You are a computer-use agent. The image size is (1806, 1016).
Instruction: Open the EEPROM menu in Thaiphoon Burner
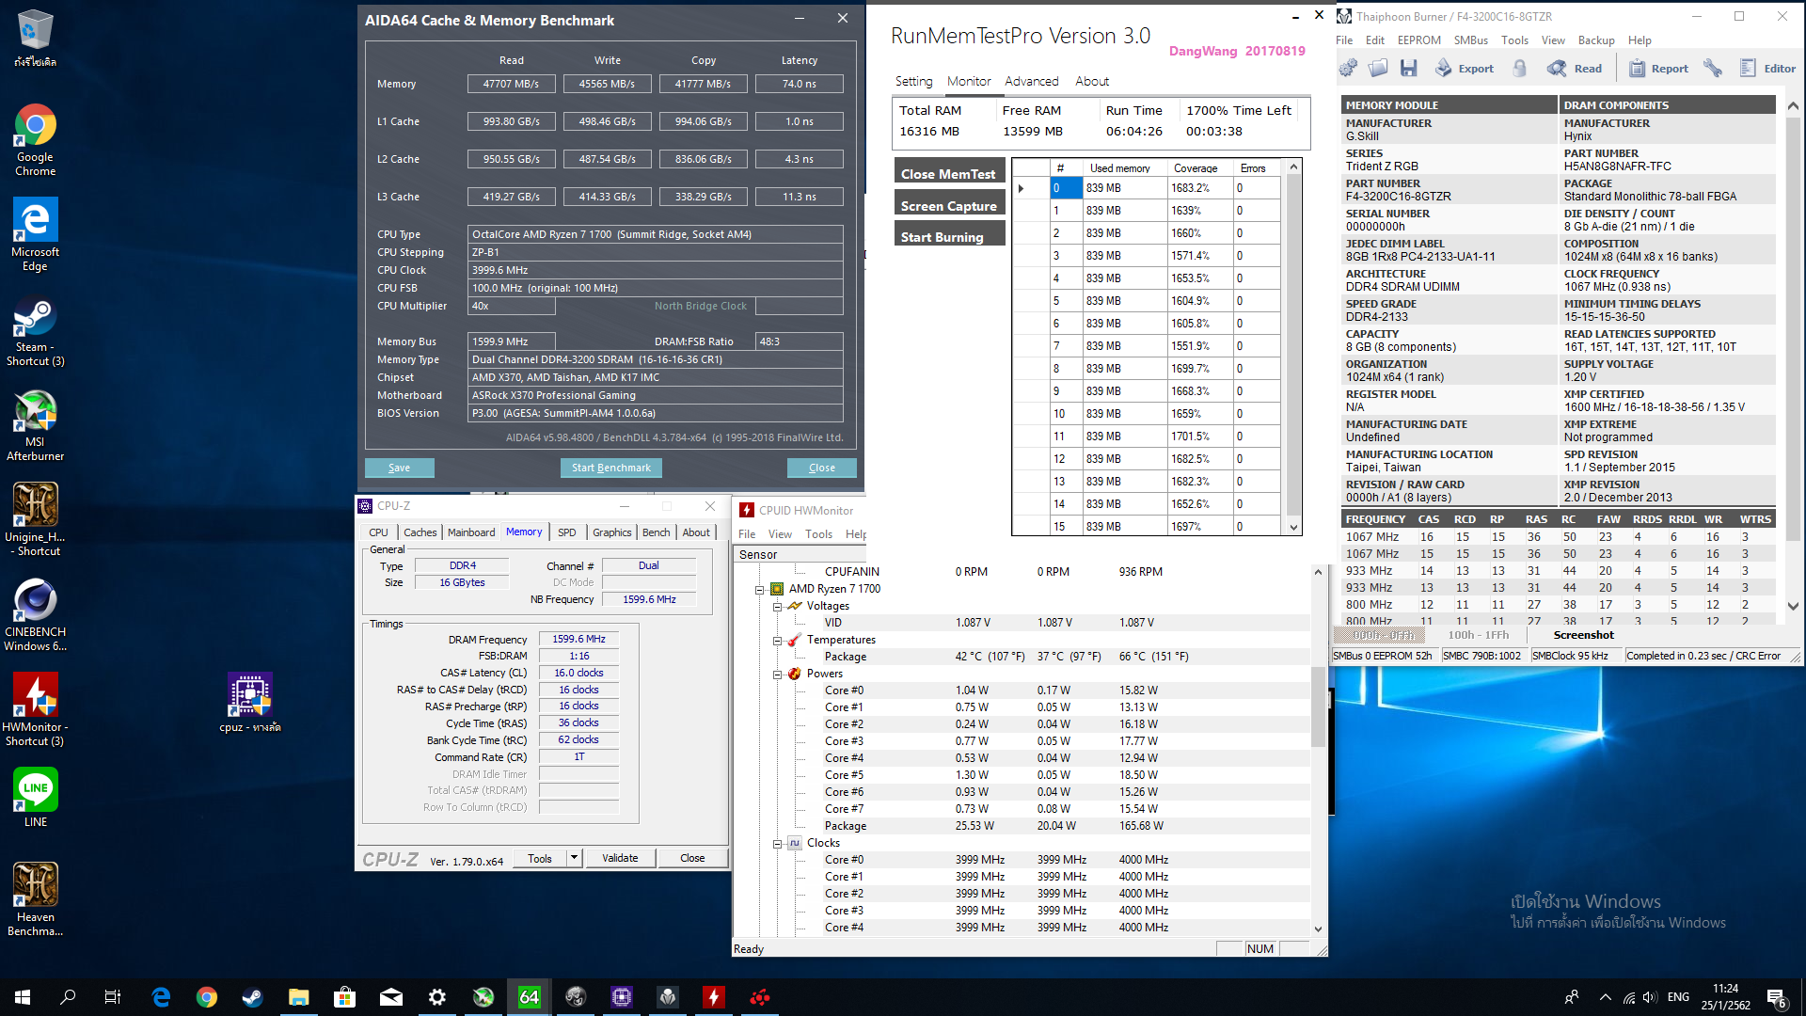pos(1418,40)
